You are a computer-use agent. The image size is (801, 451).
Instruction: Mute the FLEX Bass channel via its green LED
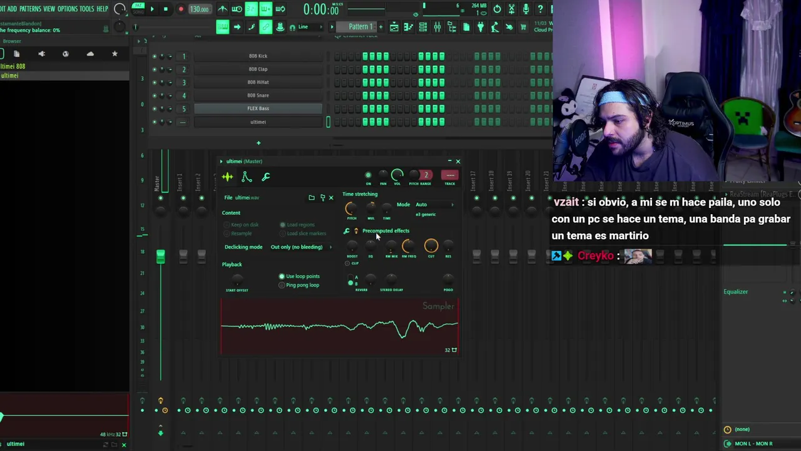point(155,108)
